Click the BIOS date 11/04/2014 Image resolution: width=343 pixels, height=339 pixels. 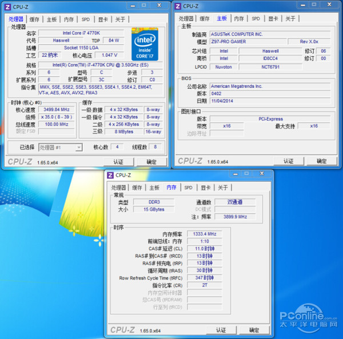(x=270, y=101)
